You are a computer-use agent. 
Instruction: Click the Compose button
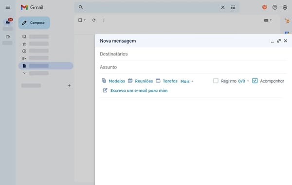click(34, 23)
